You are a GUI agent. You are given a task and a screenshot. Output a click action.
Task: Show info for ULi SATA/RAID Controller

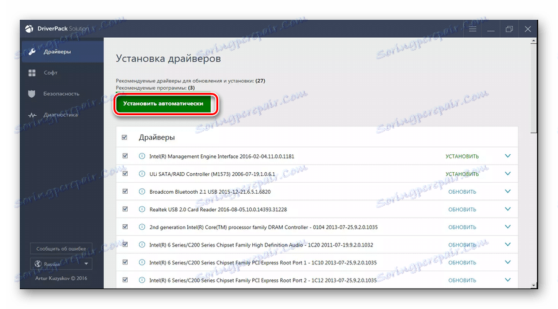(x=142, y=174)
